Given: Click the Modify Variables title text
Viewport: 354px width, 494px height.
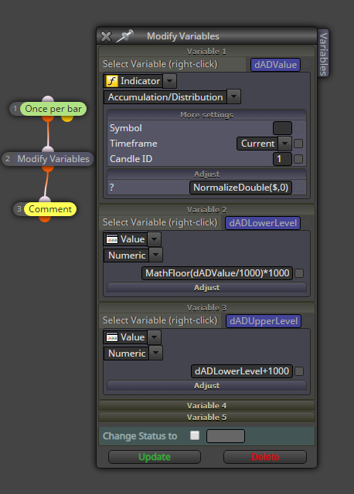Looking at the screenshot, I should (x=183, y=36).
